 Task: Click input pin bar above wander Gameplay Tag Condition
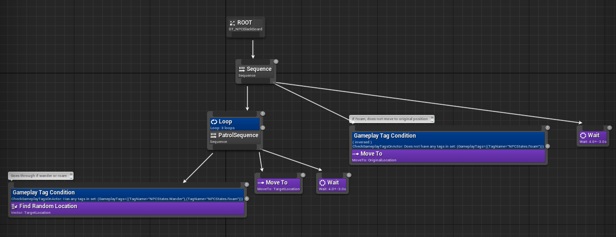click(127, 185)
